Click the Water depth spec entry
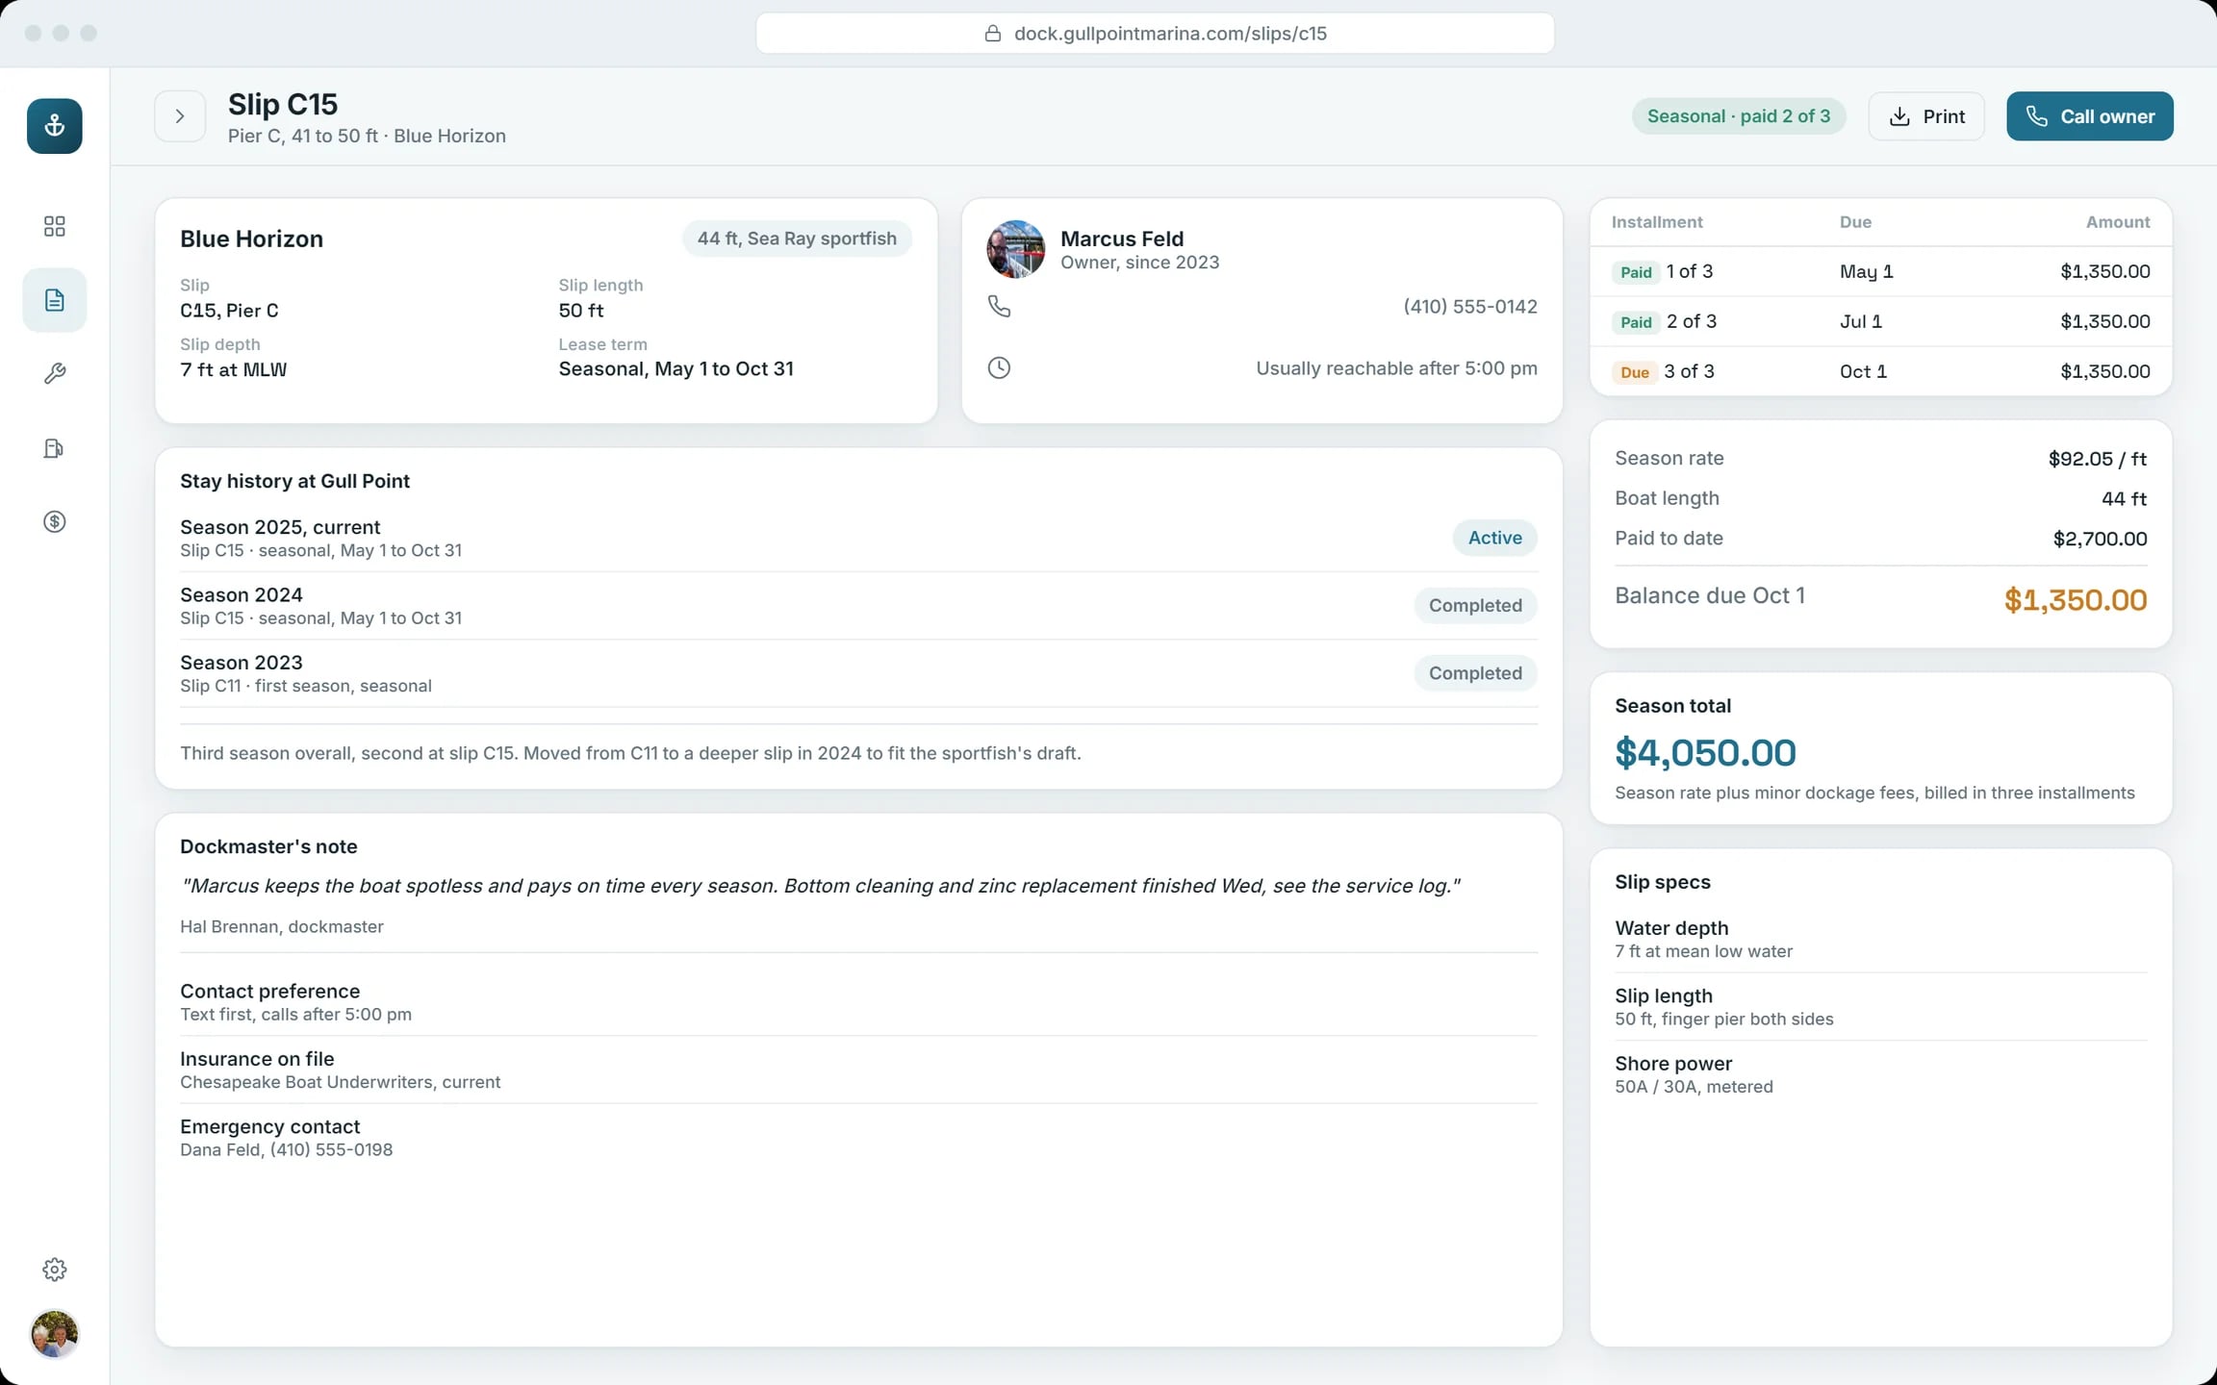The image size is (2217, 1385). click(1881, 939)
